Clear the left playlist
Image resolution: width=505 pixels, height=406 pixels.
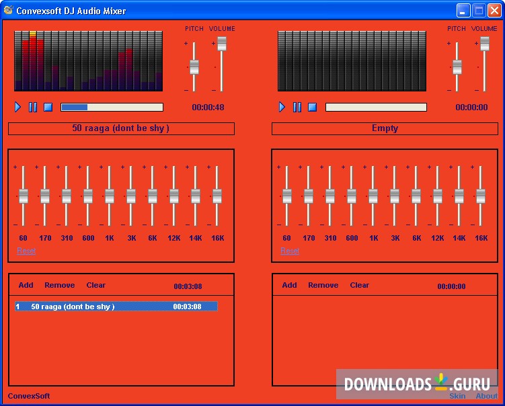tap(95, 285)
